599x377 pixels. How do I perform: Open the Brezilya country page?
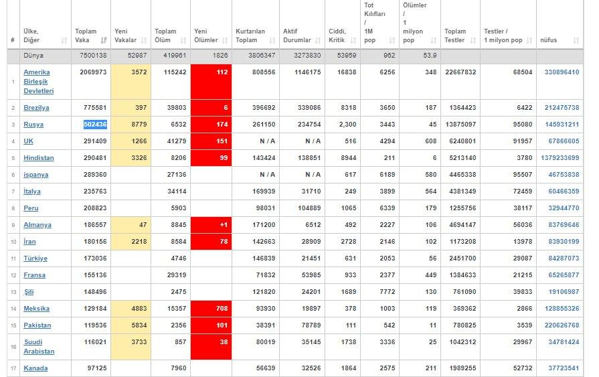36,108
